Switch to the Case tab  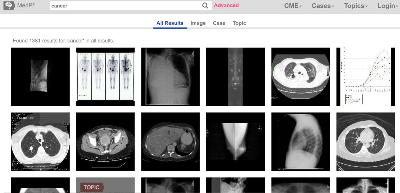pyautogui.click(x=219, y=23)
